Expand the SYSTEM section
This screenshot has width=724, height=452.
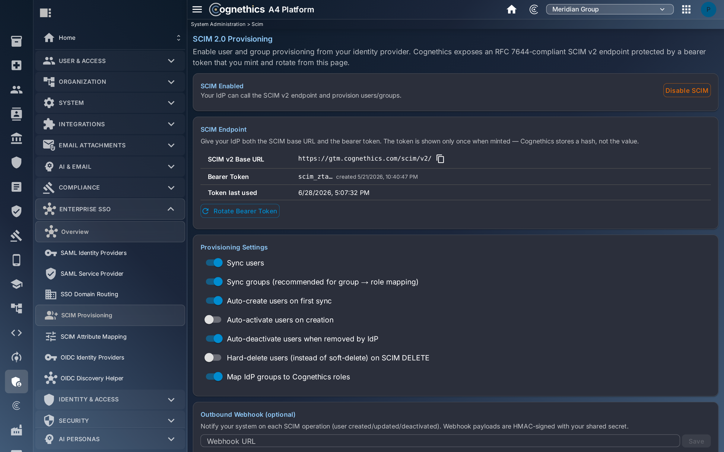click(110, 103)
